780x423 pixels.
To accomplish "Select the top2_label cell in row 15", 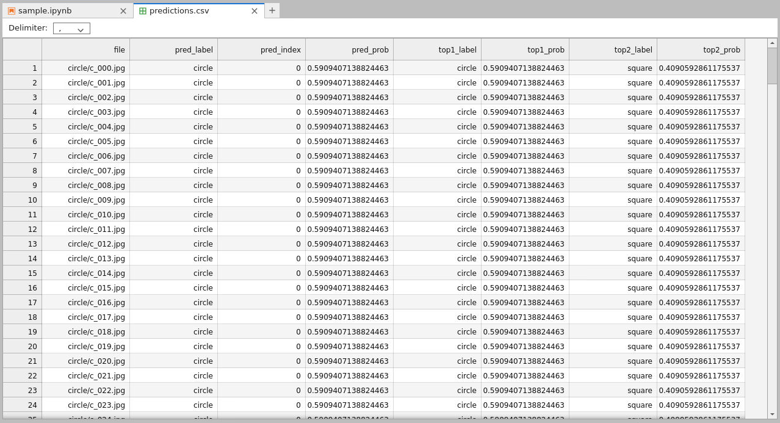I will pyautogui.click(x=613, y=273).
